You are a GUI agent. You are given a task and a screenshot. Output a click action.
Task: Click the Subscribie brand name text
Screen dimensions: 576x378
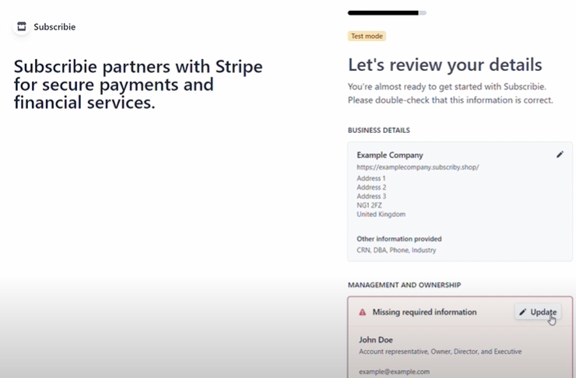pos(54,26)
